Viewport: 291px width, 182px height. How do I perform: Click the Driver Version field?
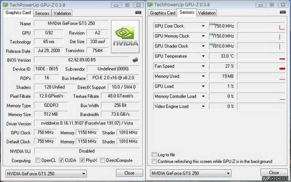pyautogui.click(x=87, y=123)
